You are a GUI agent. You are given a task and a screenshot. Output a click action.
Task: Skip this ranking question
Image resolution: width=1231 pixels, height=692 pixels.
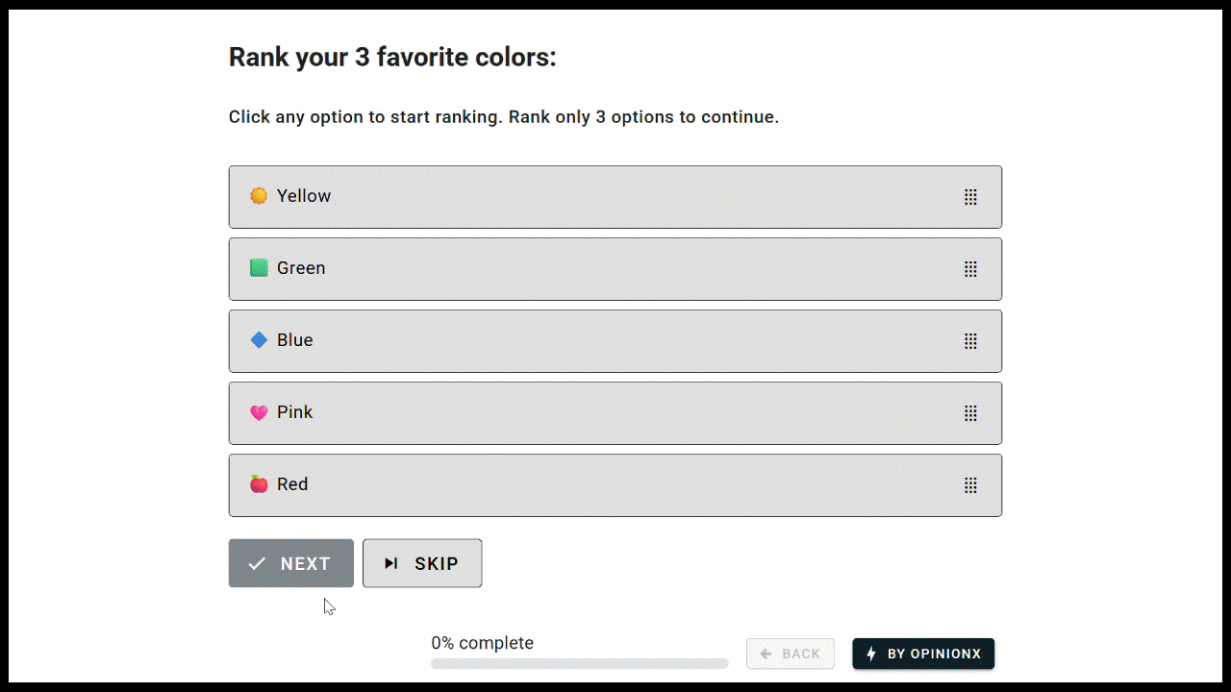point(422,563)
